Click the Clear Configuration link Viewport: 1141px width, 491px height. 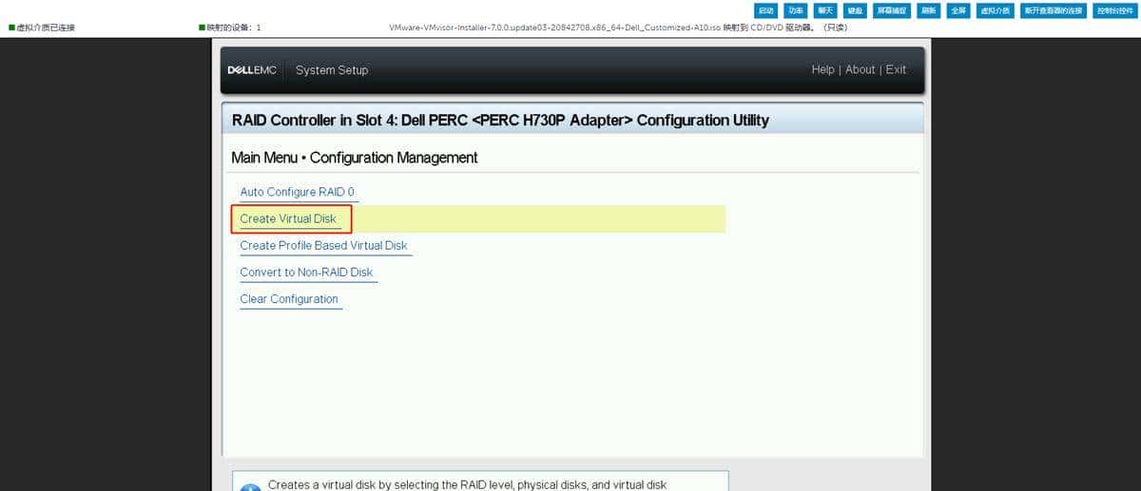[x=289, y=299]
